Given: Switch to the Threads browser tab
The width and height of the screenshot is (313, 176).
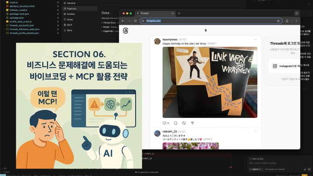Looking at the screenshot, I should (155, 13).
